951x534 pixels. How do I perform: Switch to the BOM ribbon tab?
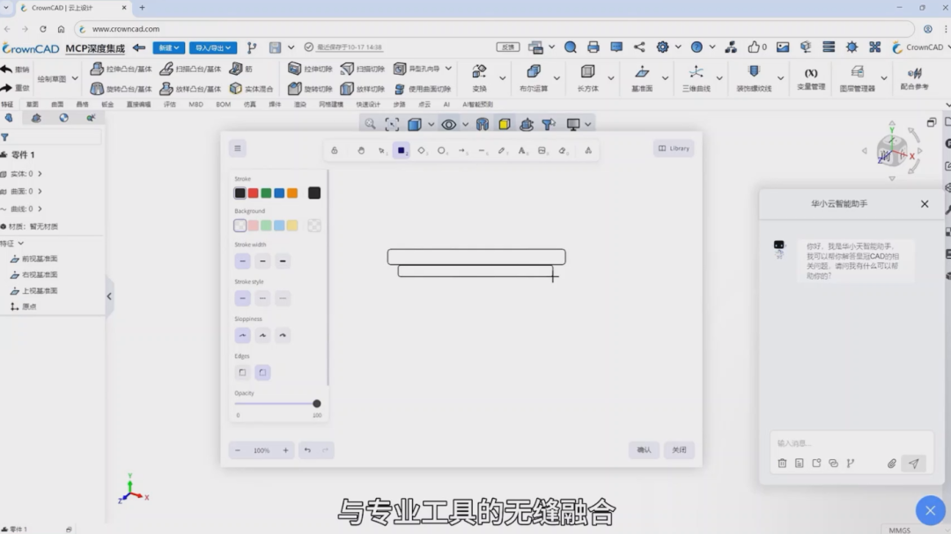click(x=223, y=105)
